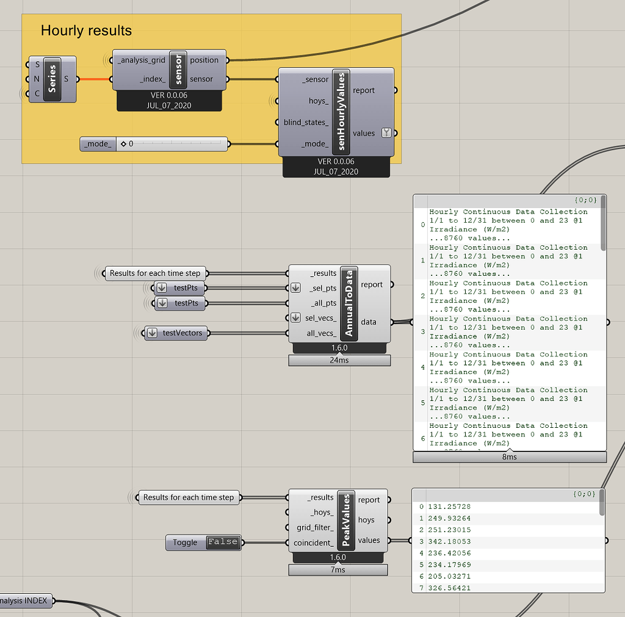The width and height of the screenshot is (625, 617).
Task: Click the Toggle component label
Action: (185, 542)
